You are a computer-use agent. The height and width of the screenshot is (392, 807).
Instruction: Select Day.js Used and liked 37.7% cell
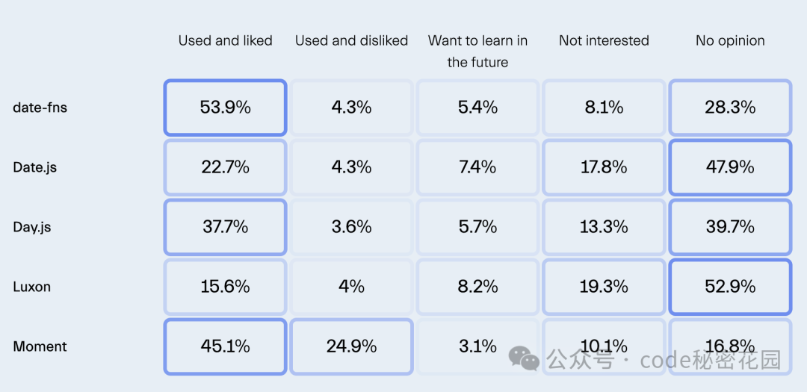tap(226, 227)
